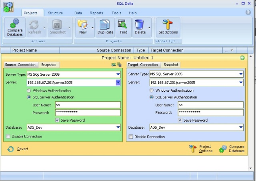Select source SQL Server Authentication radio

click(x=29, y=97)
